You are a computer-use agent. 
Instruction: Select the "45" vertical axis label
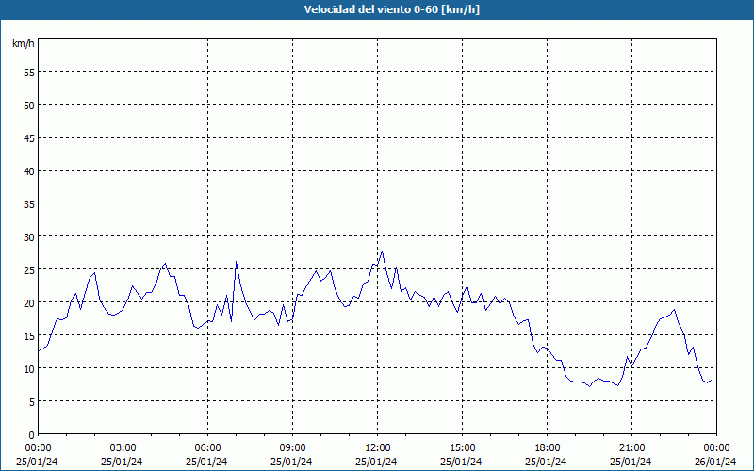(29, 138)
